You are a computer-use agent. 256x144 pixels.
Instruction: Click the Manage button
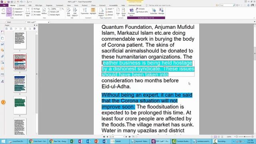(x=161, y=12)
